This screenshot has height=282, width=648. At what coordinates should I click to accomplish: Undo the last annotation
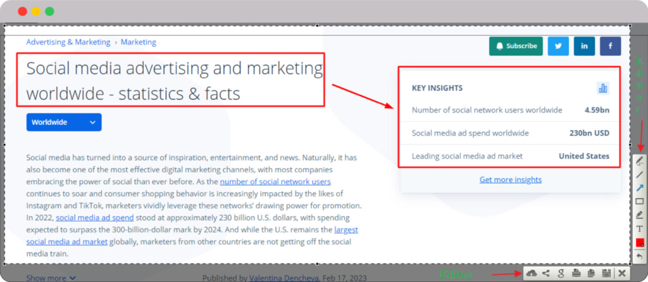point(639,256)
